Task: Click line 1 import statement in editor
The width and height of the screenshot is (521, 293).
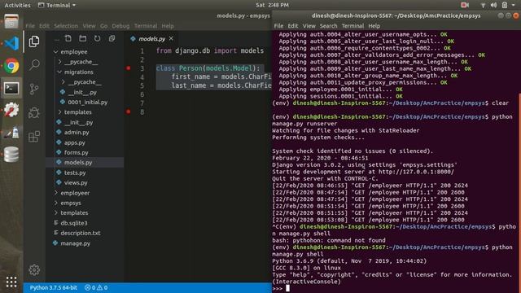Action: click(x=210, y=50)
